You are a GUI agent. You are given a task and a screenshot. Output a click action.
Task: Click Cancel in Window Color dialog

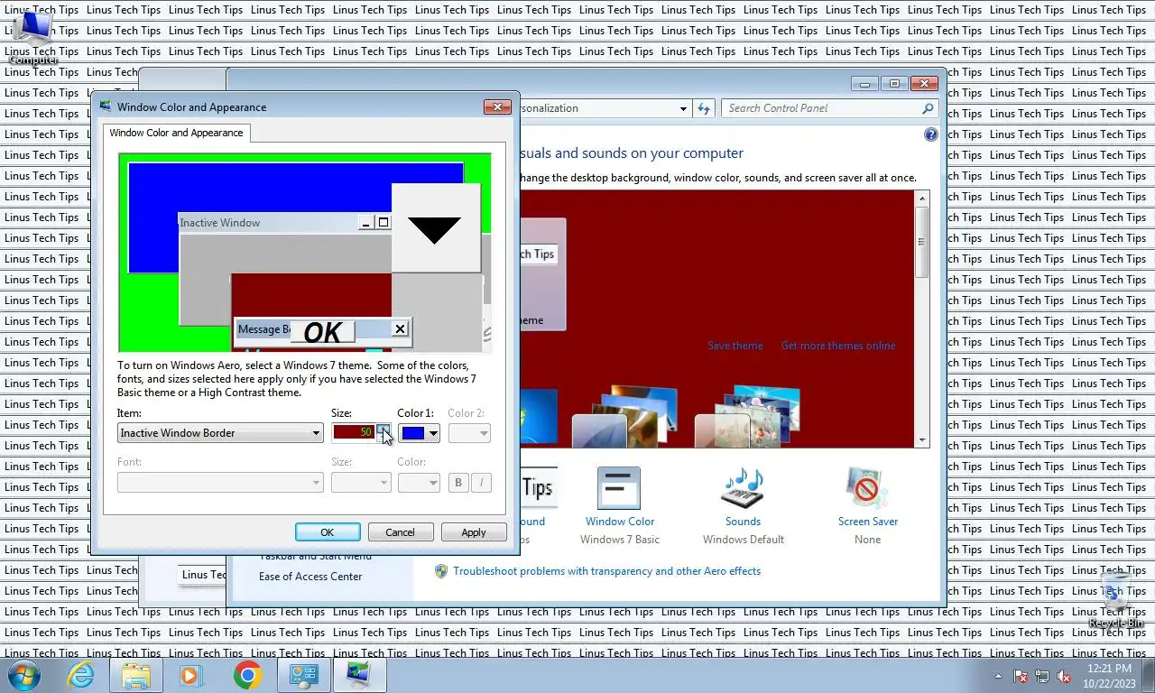(x=401, y=532)
